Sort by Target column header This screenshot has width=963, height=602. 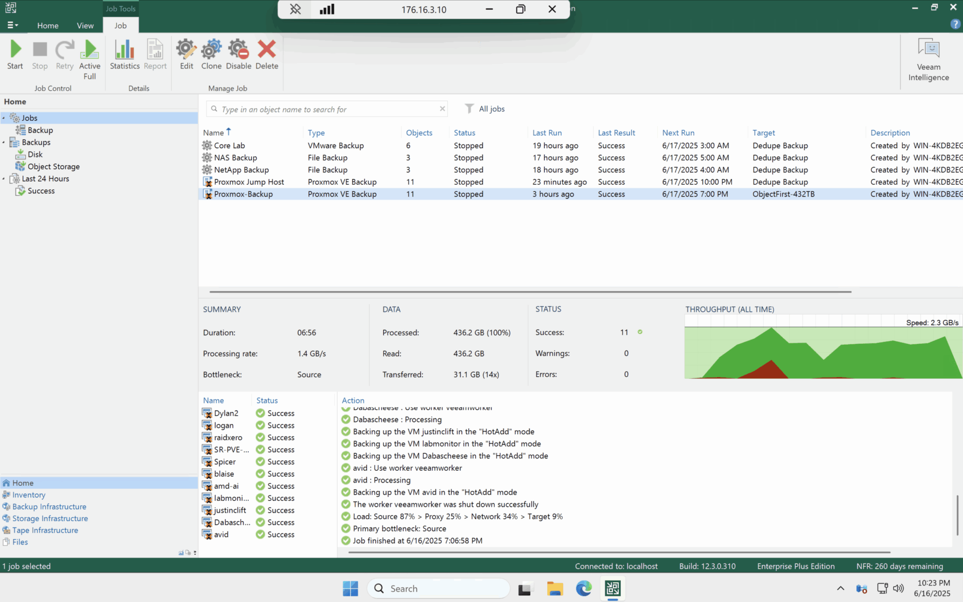764,133
